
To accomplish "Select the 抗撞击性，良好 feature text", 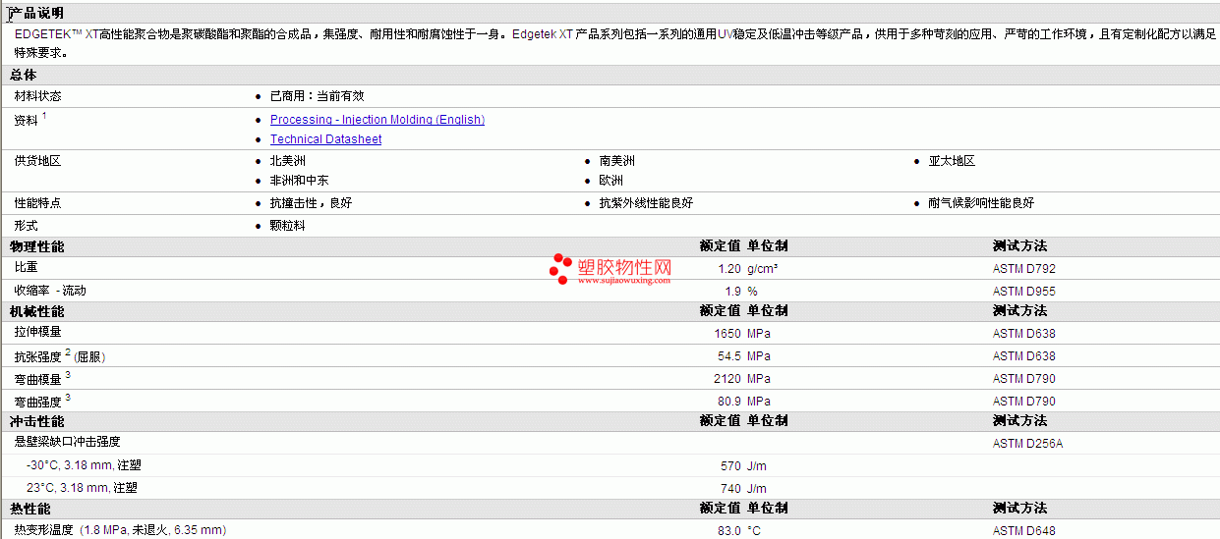I will click(x=311, y=203).
